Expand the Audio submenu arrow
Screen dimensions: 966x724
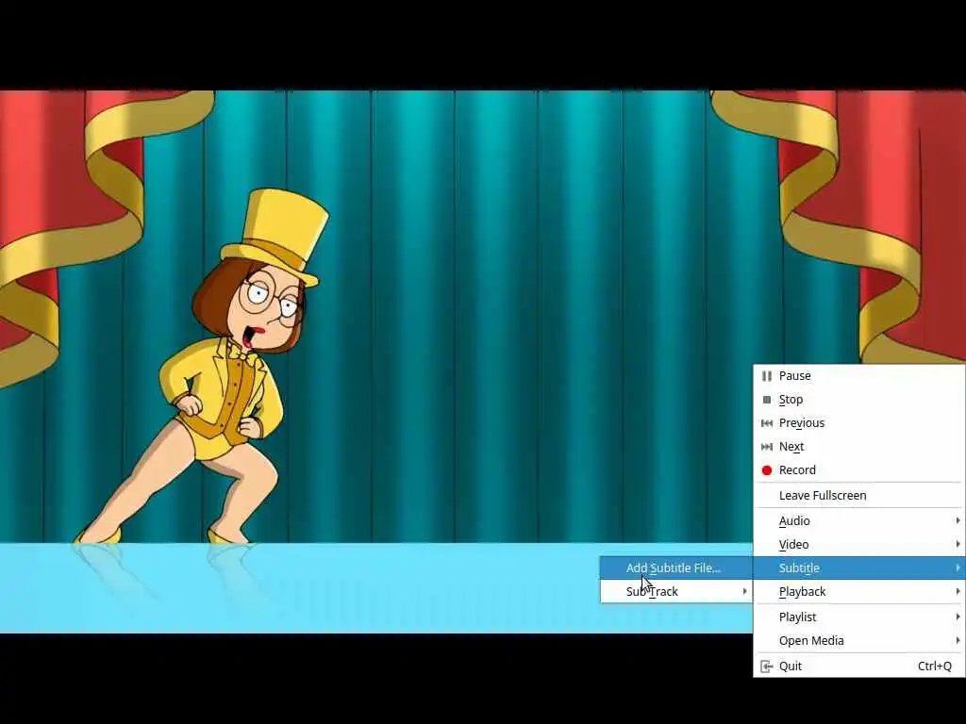(x=958, y=520)
